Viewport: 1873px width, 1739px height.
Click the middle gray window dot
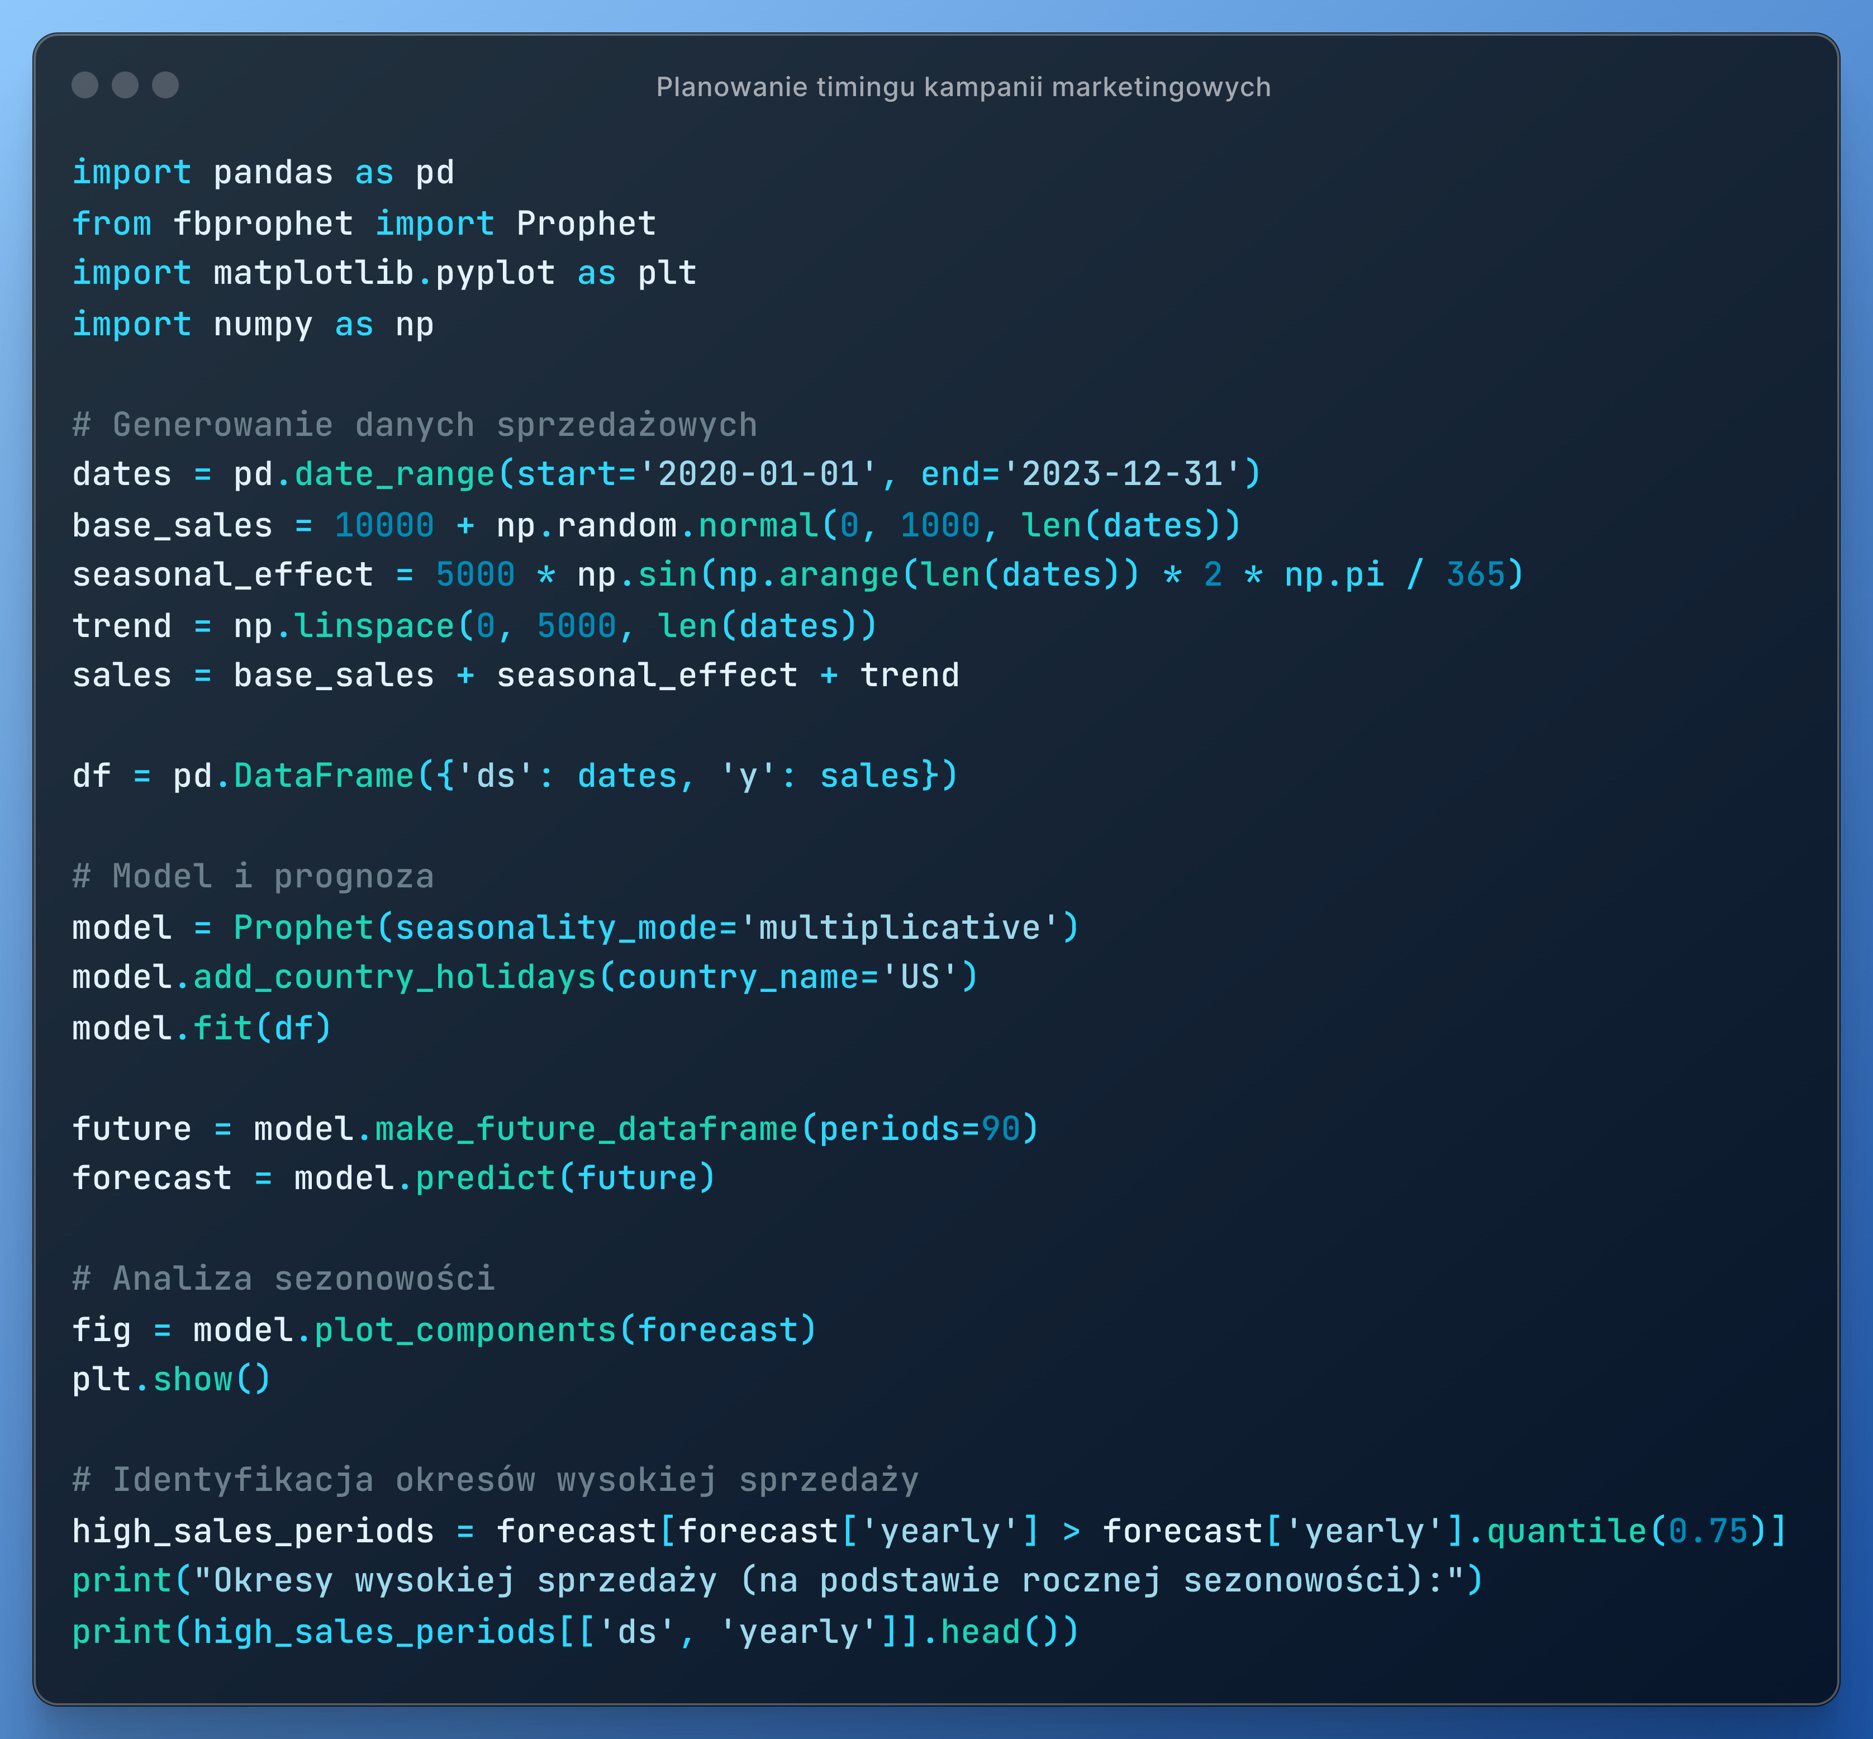click(125, 85)
